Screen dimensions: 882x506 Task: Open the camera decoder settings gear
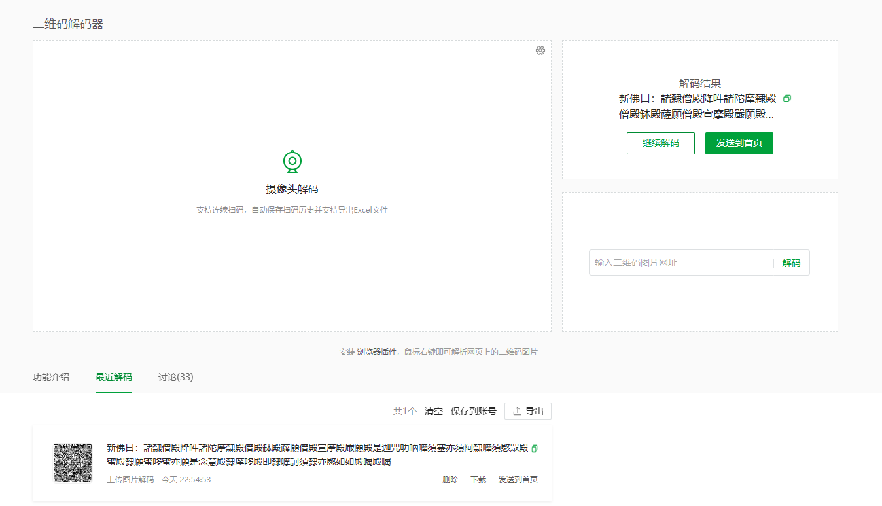pos(540,50)
